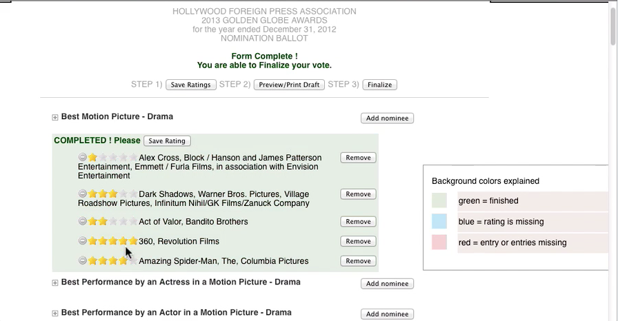Image resolution: width=618 pixels, height=321 pixels.
Task: Reset the Act of Valor rating icon
Action: (82, 222)
